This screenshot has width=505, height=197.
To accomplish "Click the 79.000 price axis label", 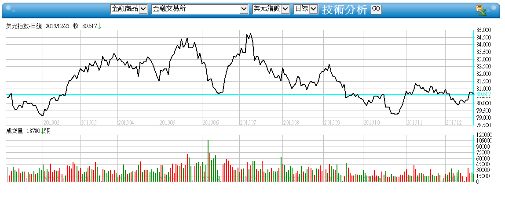I will (x=483, y=118).
